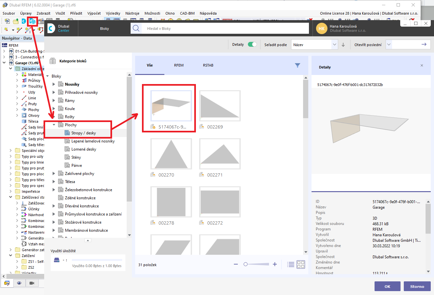Switch to the RSTAB tab

click(x=208, y=65)
